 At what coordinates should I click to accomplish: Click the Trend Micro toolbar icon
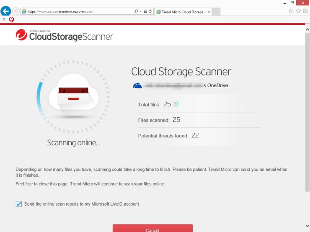[x=11, y=19]
